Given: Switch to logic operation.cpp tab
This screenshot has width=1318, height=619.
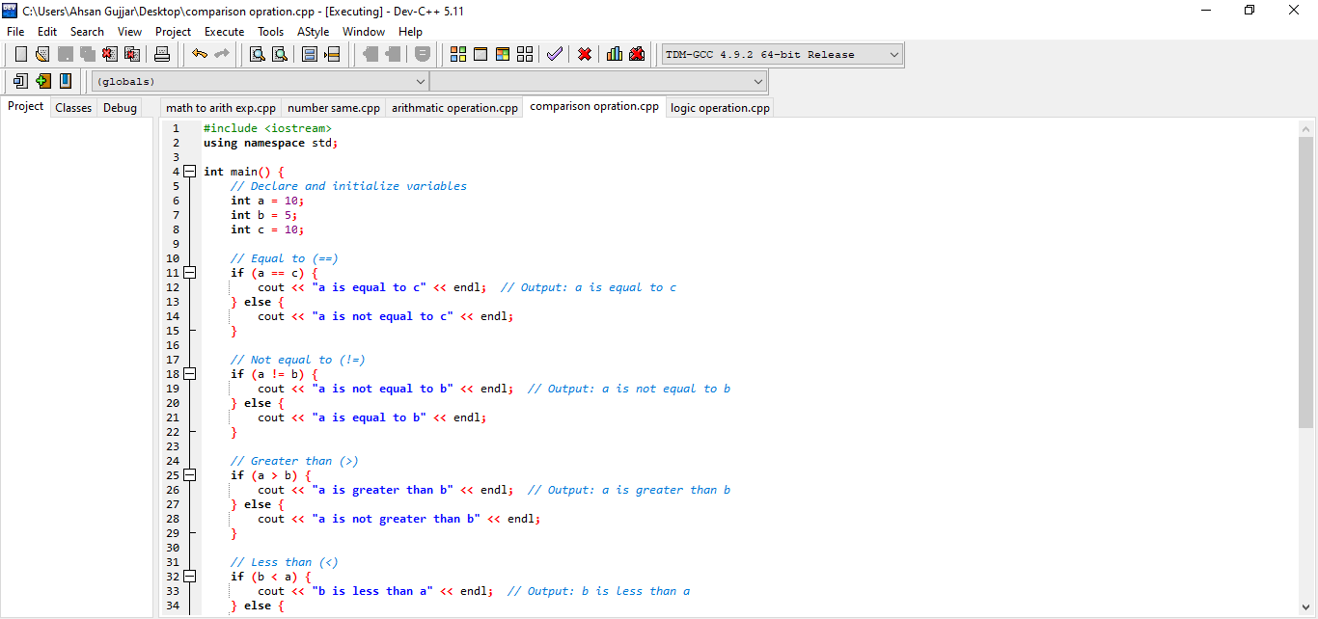Looking at the screenshot, I should point(720,108).
